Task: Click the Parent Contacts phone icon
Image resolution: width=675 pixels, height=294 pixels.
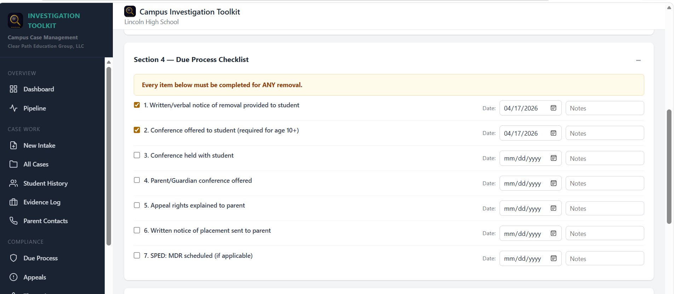Action: [13, 221]
